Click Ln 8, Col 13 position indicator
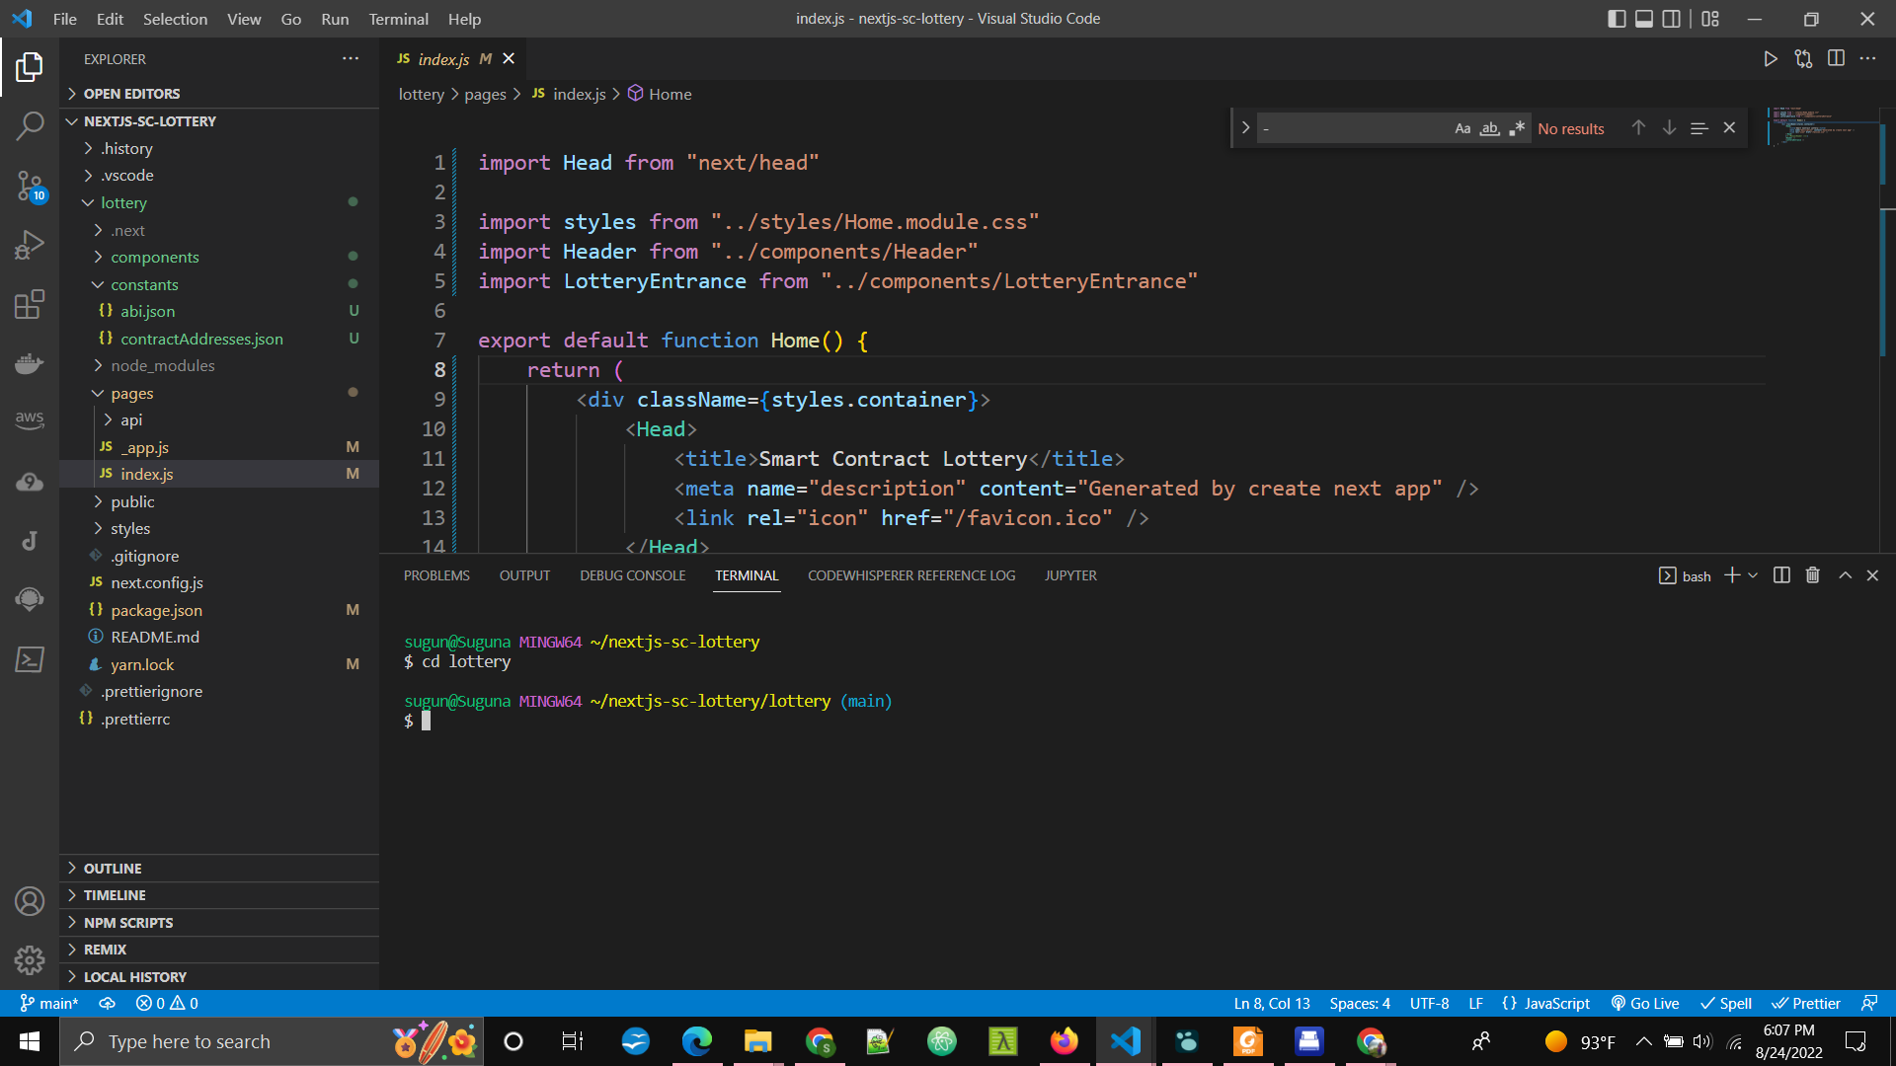 tap(1272, 1003)
